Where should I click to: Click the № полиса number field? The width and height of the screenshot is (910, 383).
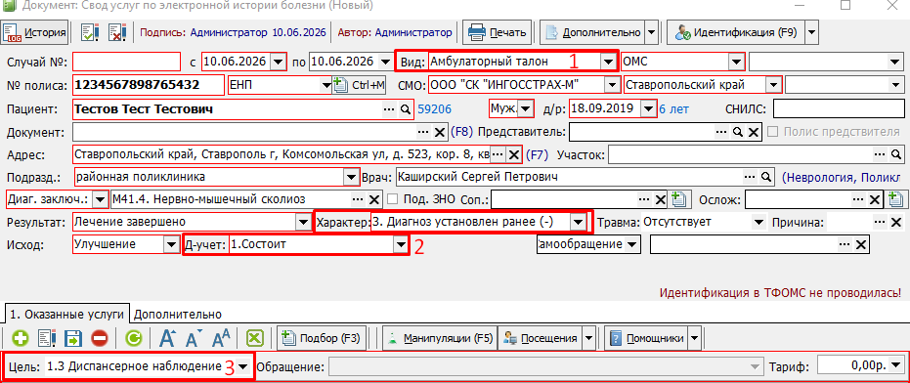[x=148, y=85]
